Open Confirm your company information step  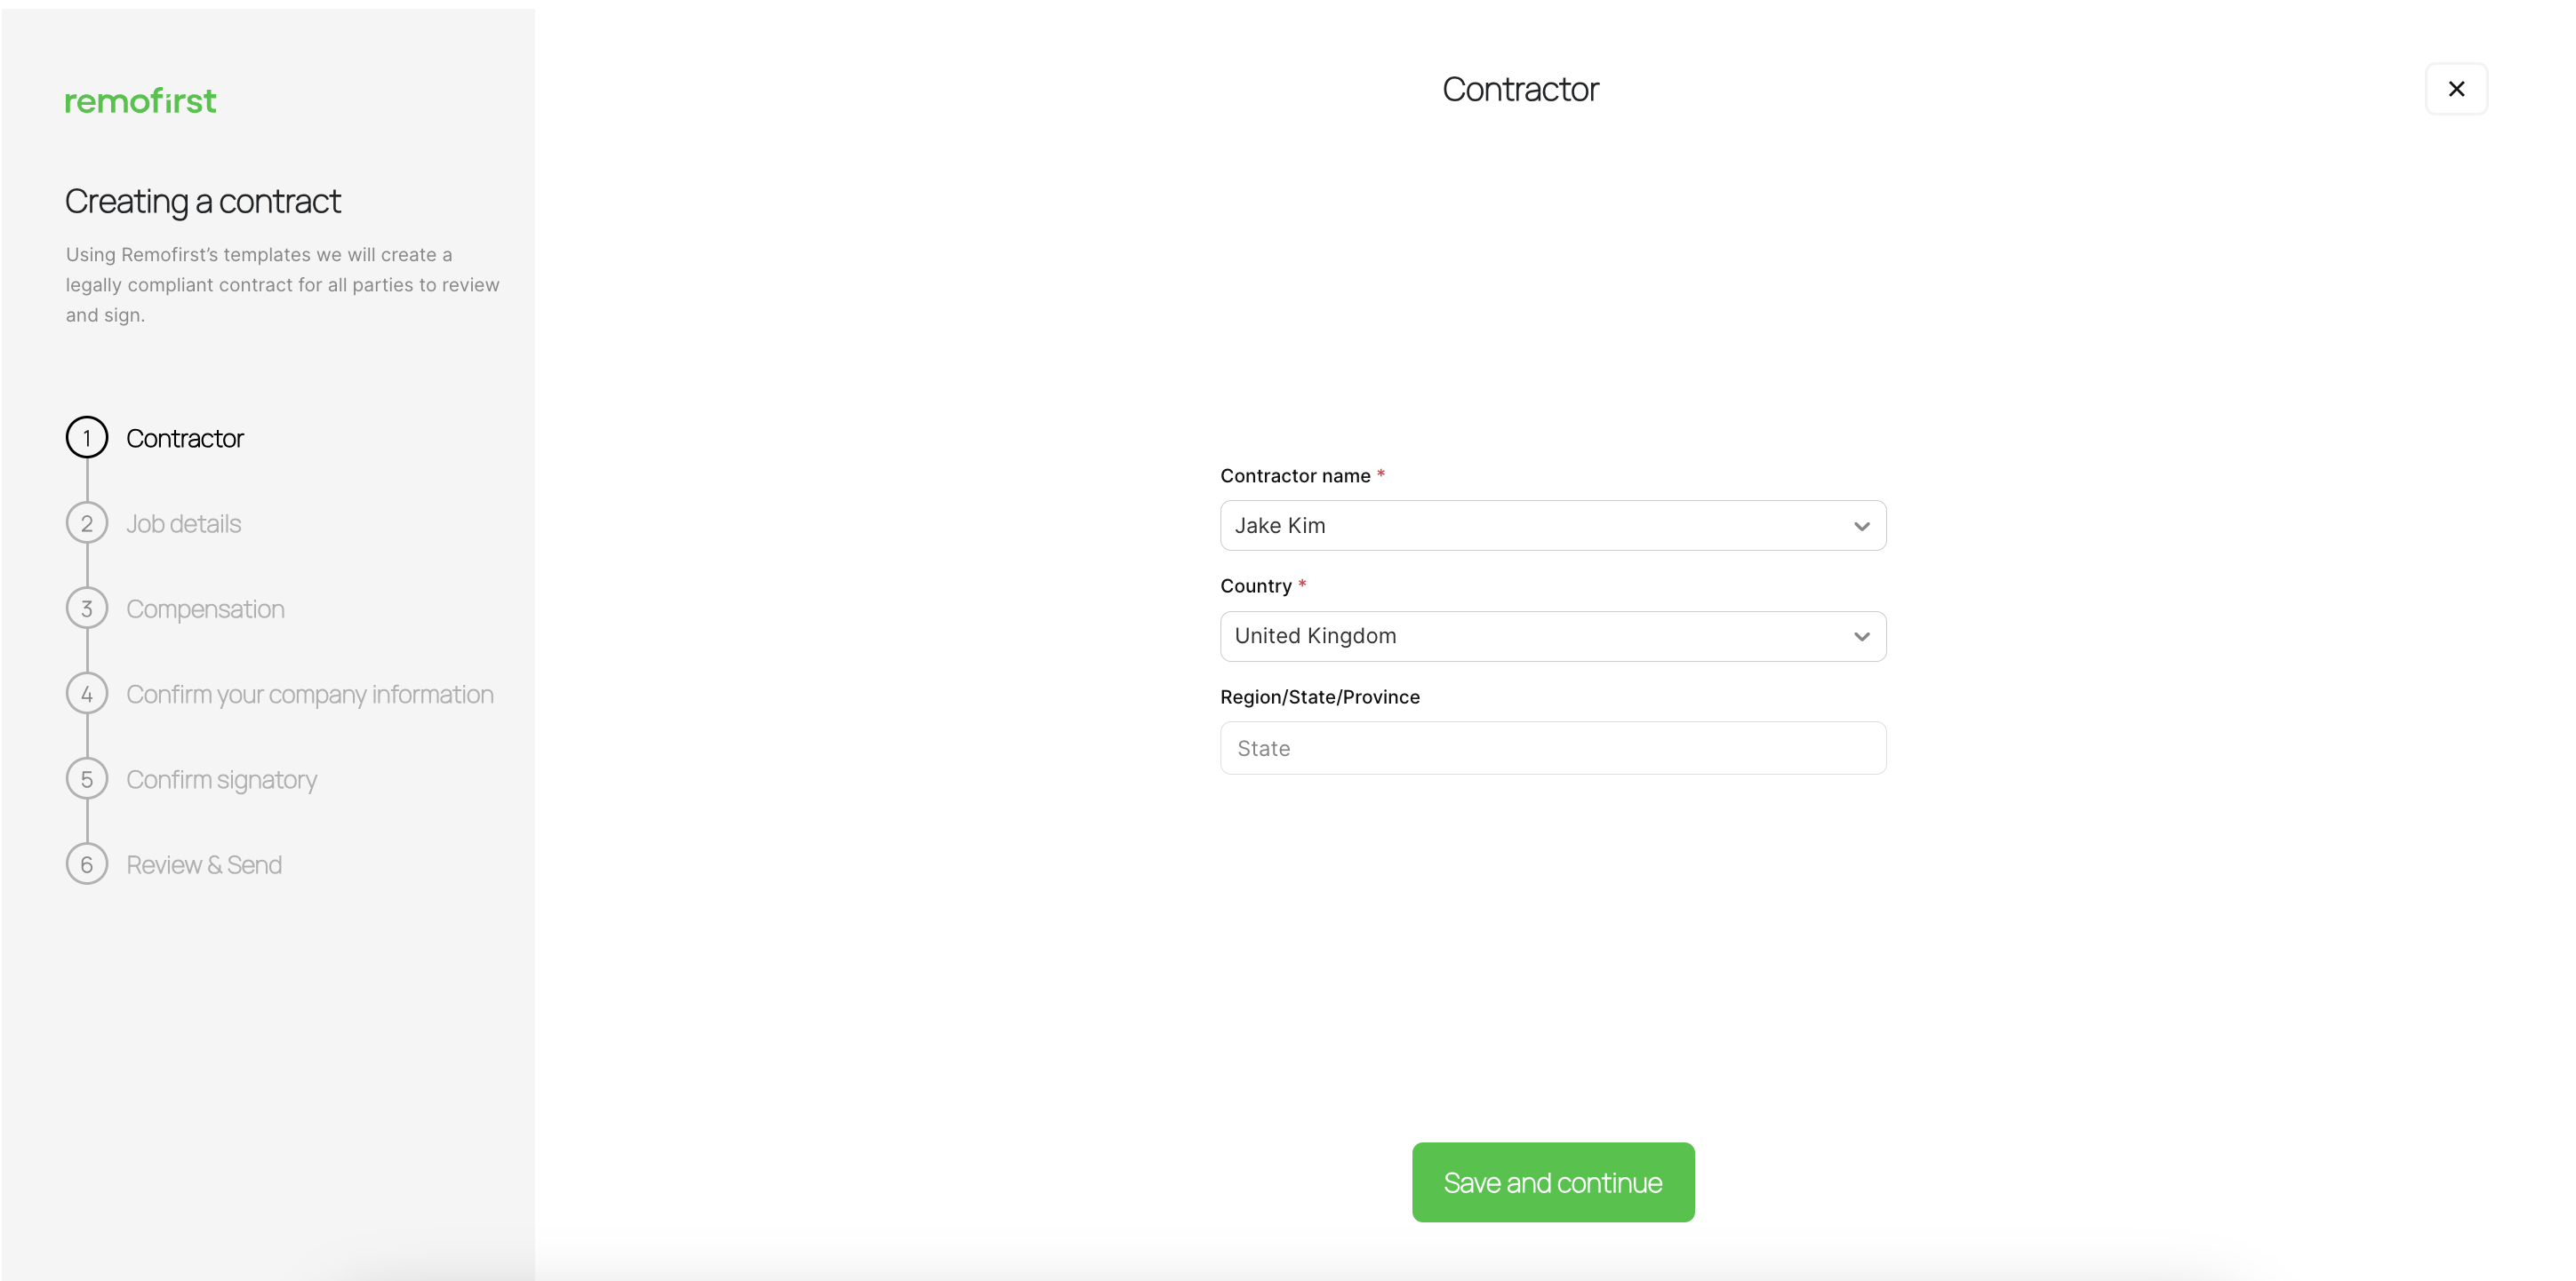(310, 695)
